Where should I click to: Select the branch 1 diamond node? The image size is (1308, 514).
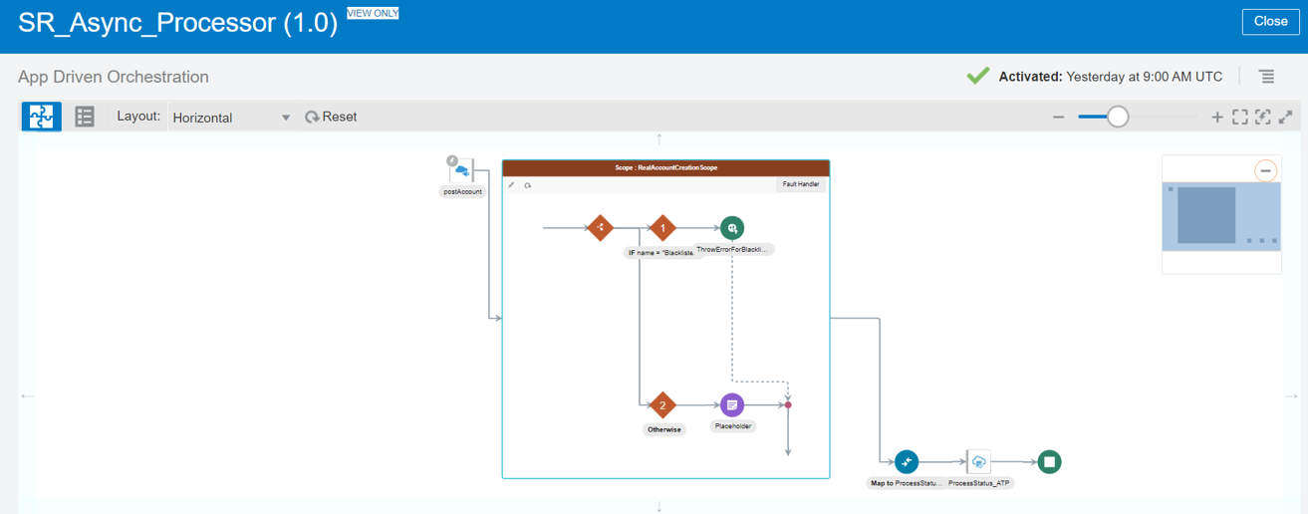(x=662, y=228)
